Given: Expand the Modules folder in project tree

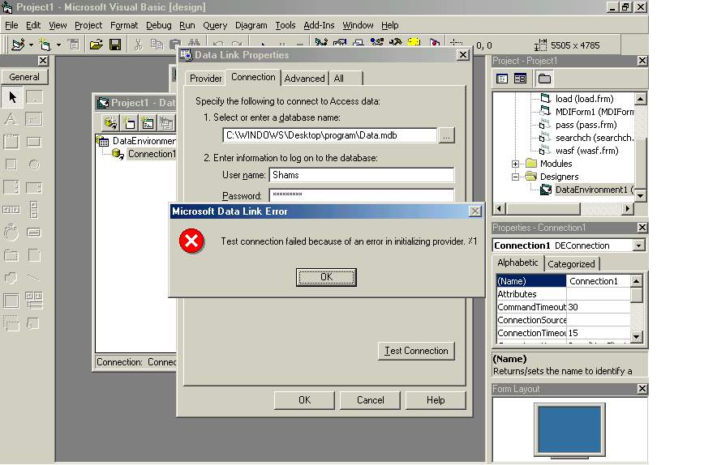Looking at the screenshot, I should click(x=515, y=164).
